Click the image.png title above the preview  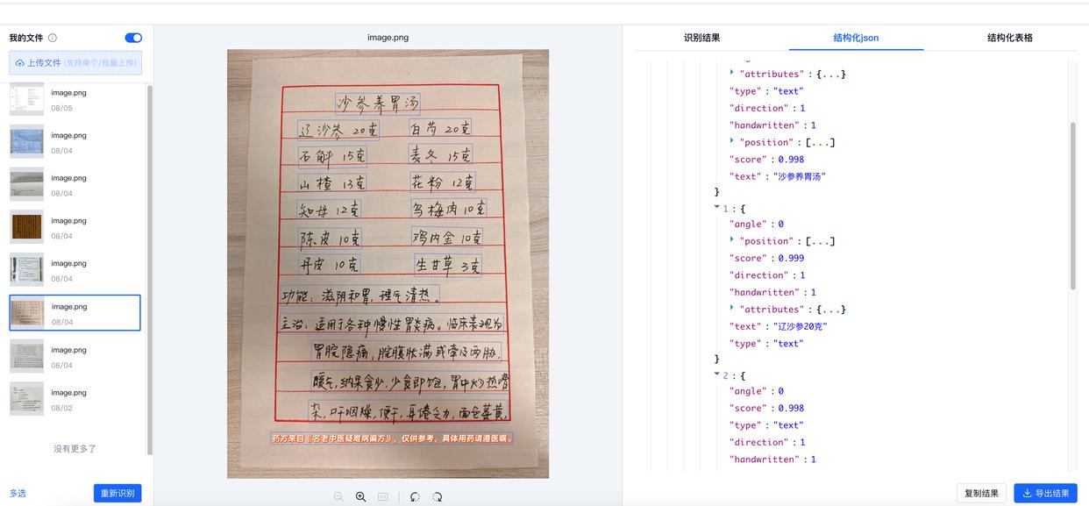(x=388, y=38)
